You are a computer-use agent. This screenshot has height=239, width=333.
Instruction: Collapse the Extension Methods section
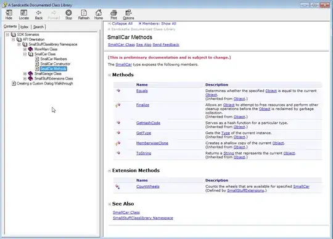tap(109, 171)
